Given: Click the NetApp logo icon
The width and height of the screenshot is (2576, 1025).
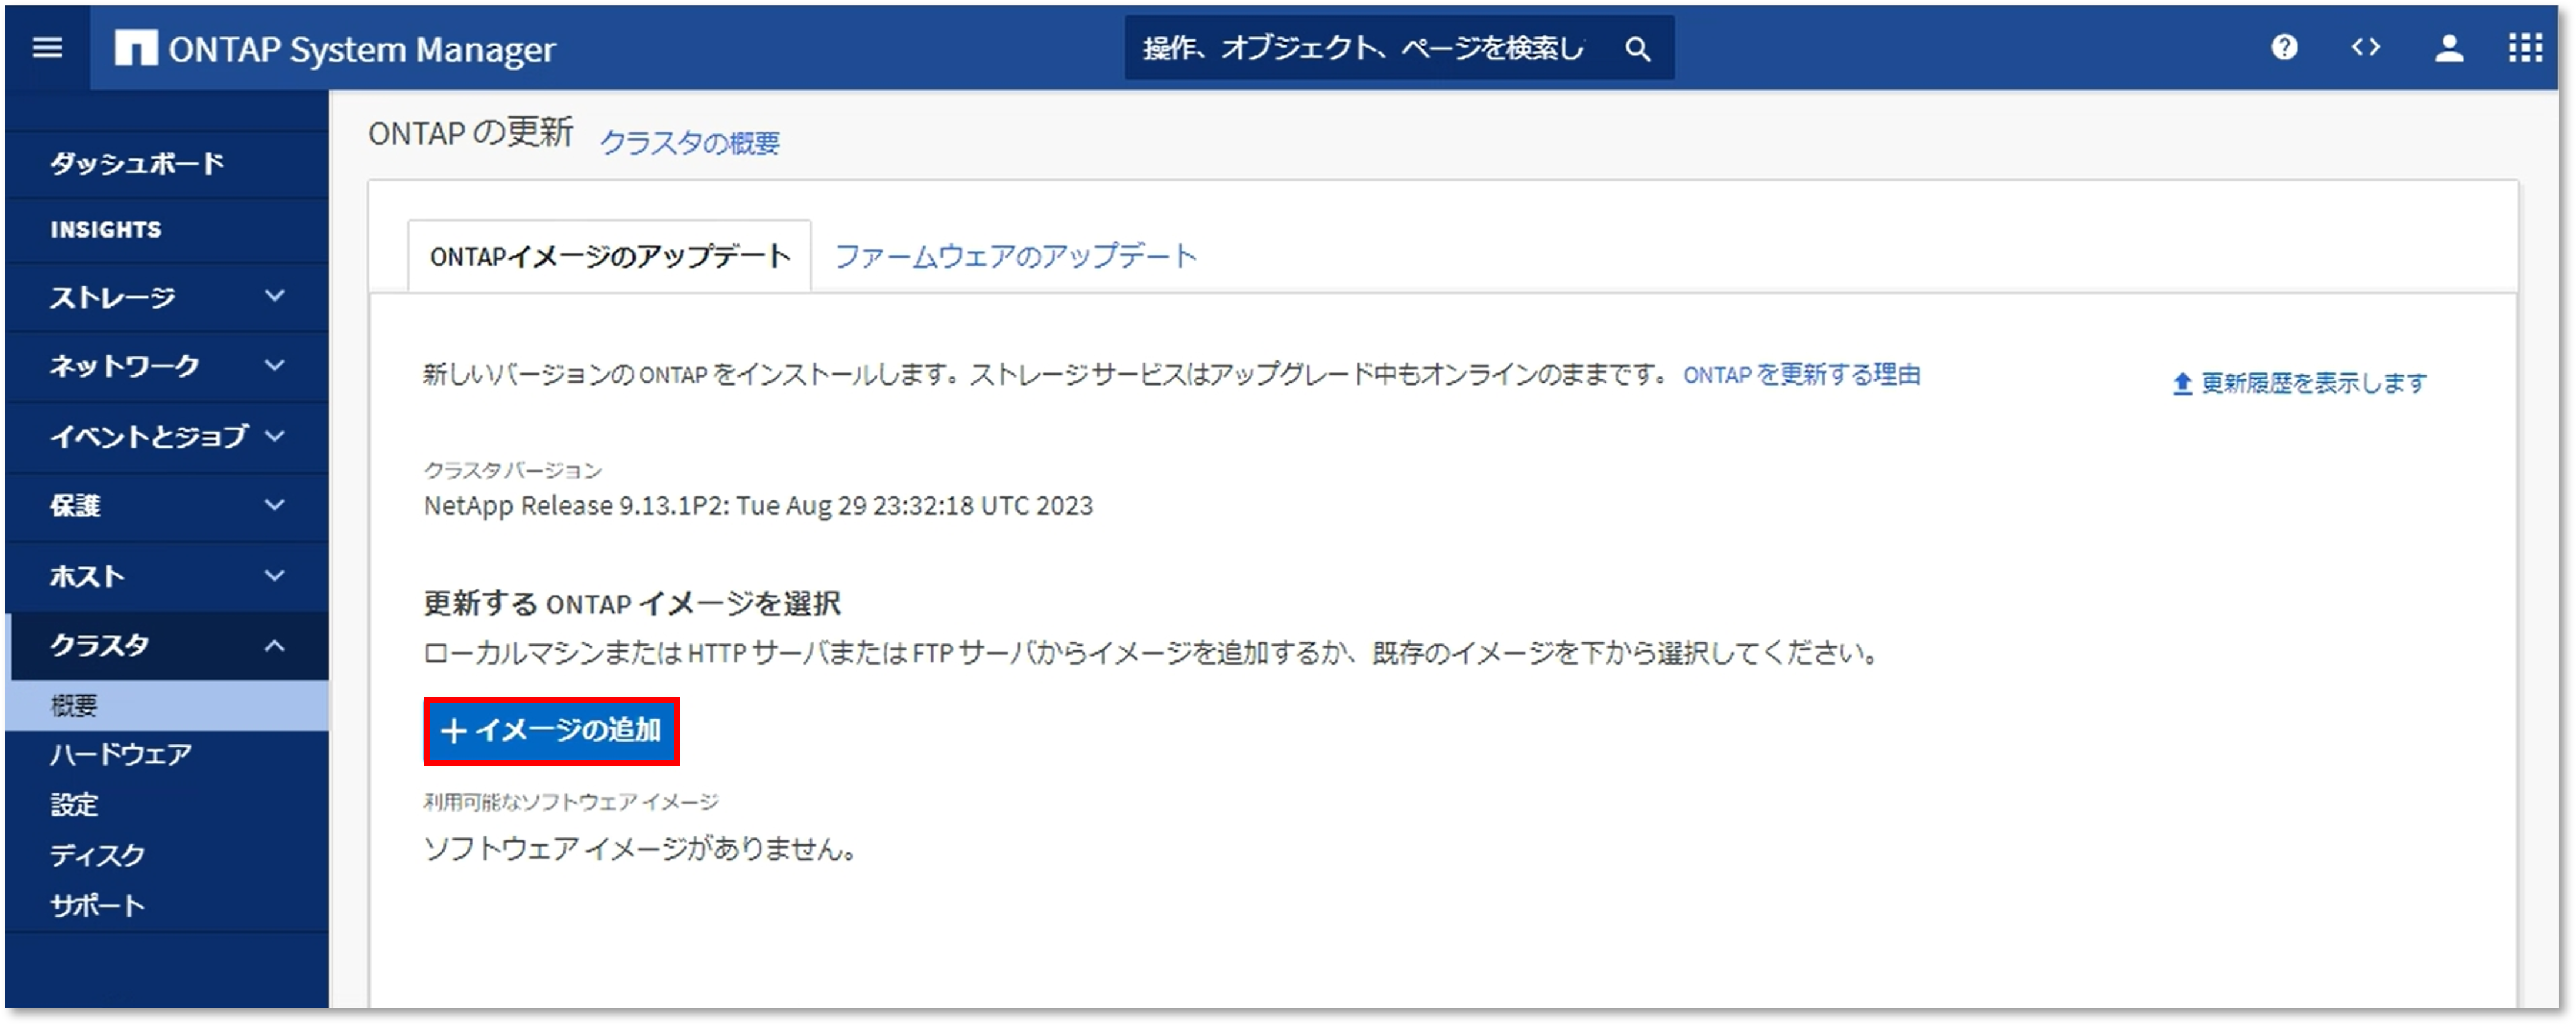Looking at the screenshot, I should (x=135, y=48).
